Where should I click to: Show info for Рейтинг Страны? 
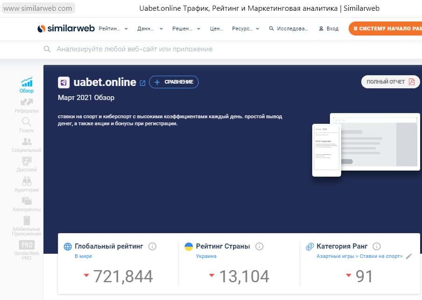[x=259, y=246]
